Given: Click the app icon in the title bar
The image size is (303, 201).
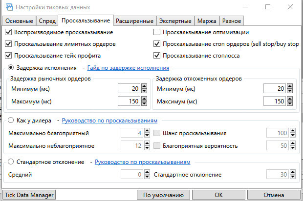Looking at the screenshot, I should pyautogui.click(x=9, y=7).
